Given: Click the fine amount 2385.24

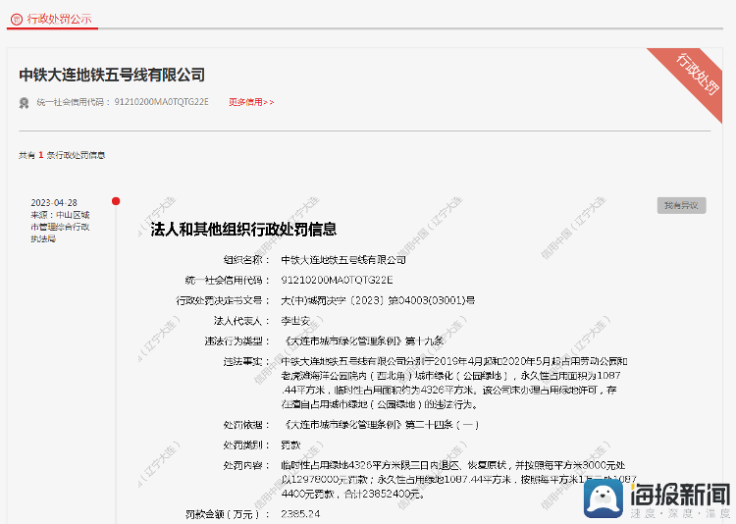Looking at the screenshot, I should tap(300, 514).
